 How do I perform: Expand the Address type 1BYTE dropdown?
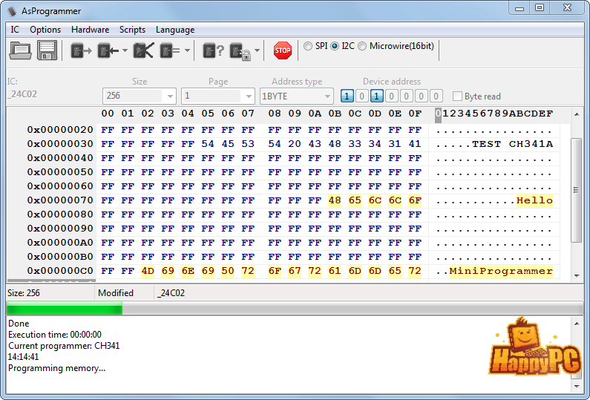(x=327, y=96)
